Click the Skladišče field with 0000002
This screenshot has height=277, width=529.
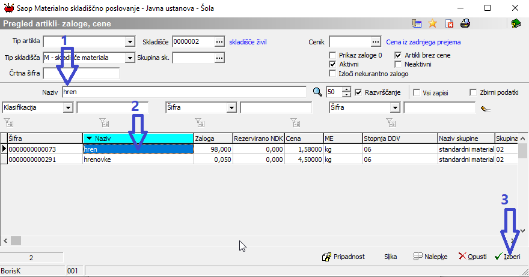coord(194,42)
